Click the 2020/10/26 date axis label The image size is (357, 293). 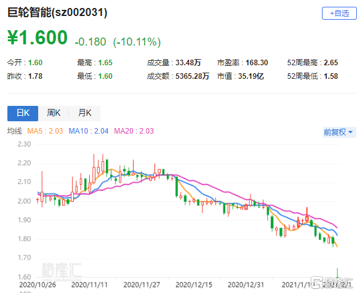(x=38, y=285)
